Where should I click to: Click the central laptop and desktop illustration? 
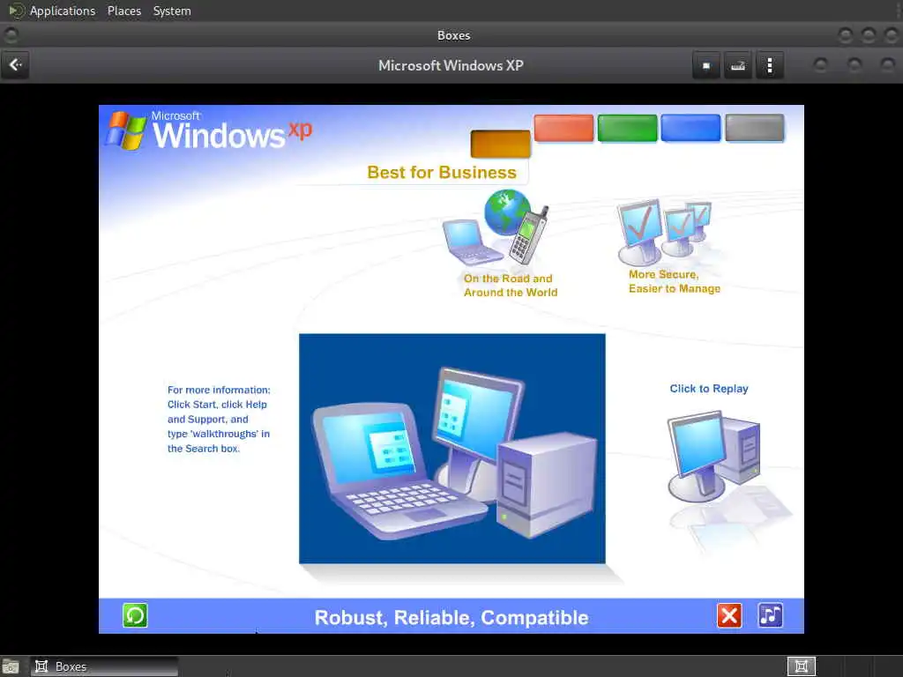coord(452,449)
